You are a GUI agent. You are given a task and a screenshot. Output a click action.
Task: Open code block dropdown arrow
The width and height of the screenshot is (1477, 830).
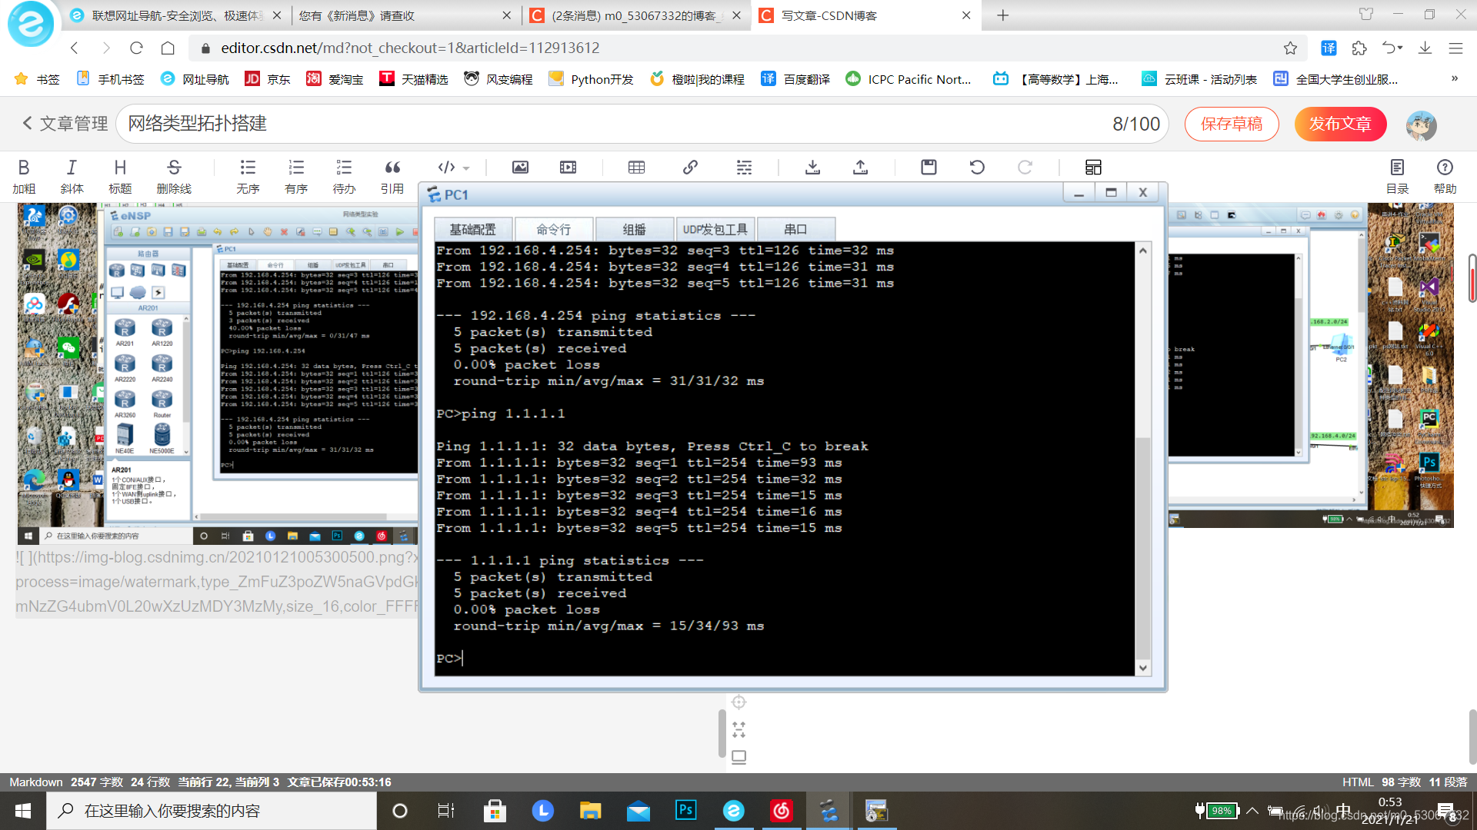pyautogui.click(x=466, y=168)
